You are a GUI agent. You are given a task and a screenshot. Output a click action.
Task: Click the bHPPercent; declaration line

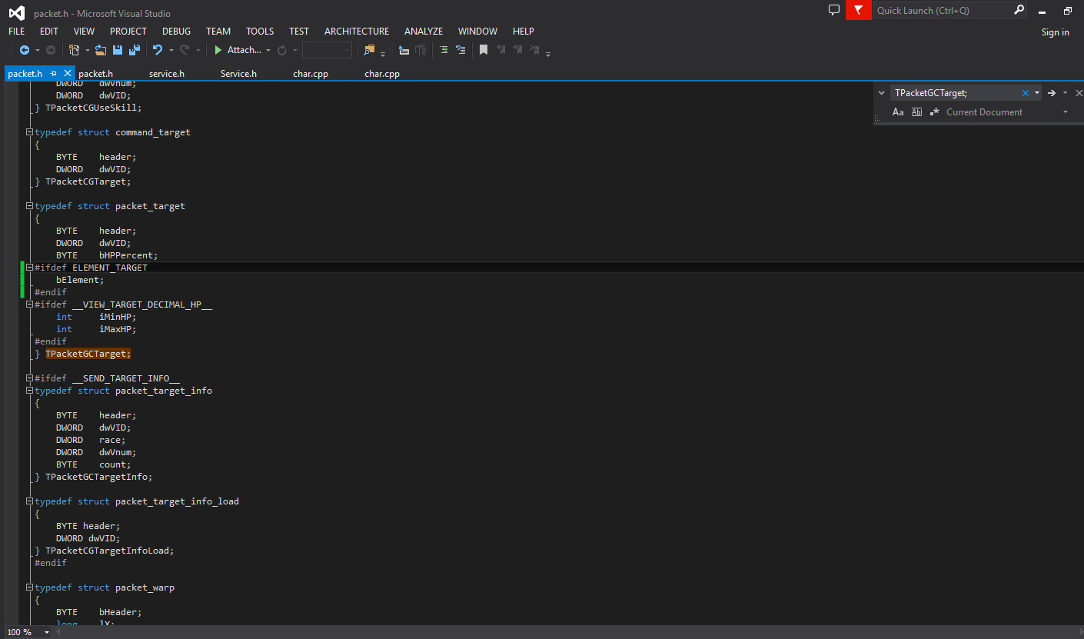(107, 255)
